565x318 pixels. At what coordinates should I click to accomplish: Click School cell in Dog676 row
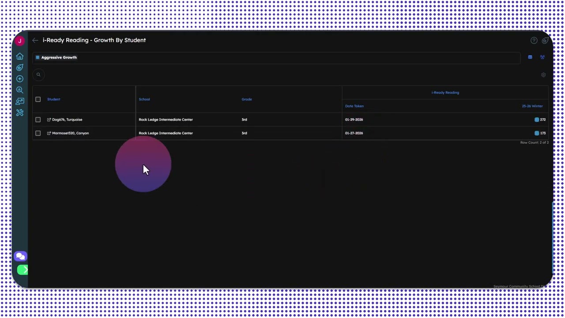point(166,120)
